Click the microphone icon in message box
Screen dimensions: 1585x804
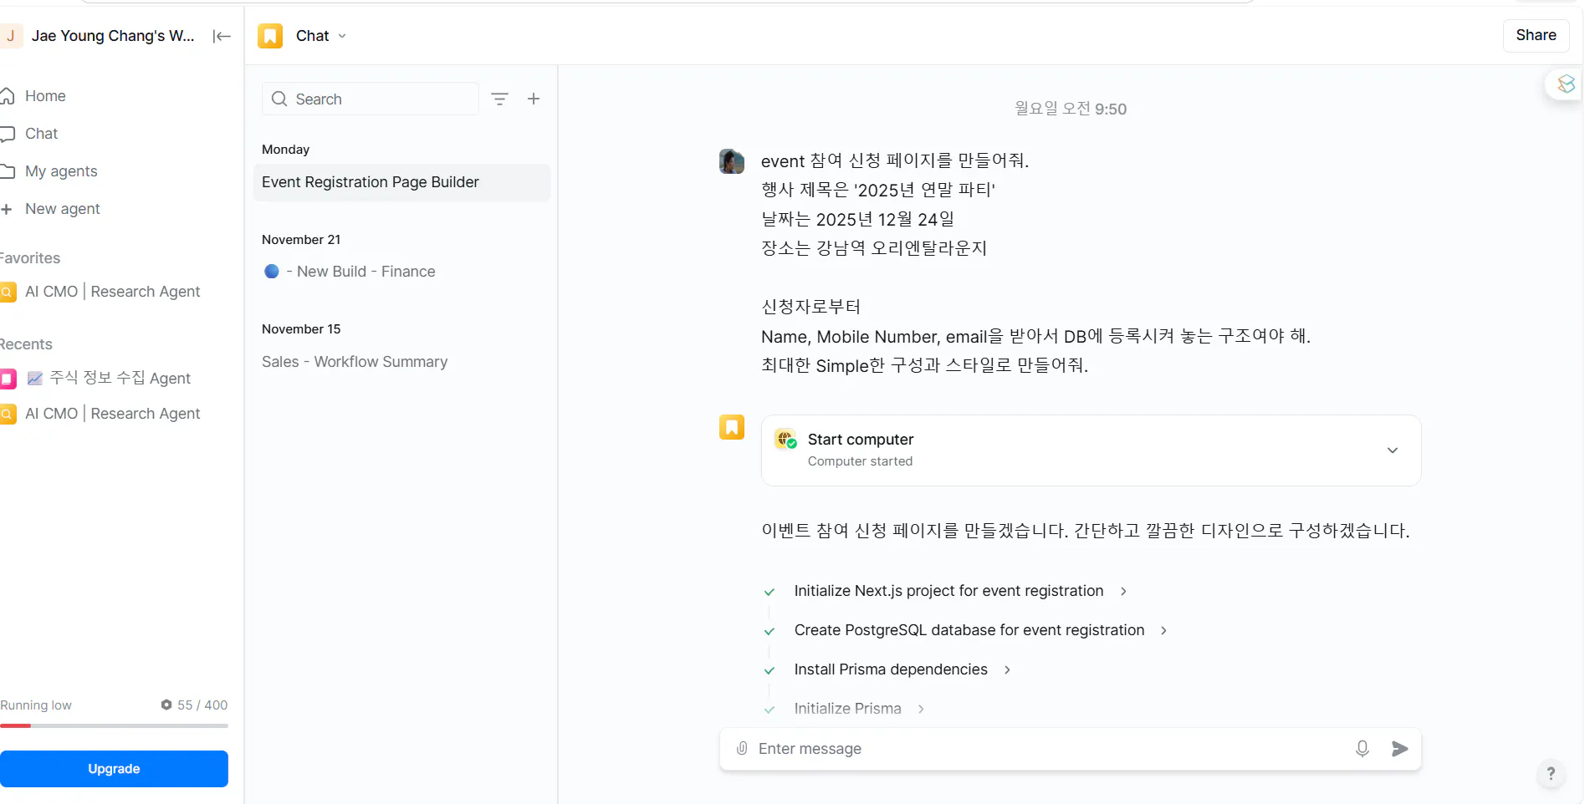pos(1363,749)
